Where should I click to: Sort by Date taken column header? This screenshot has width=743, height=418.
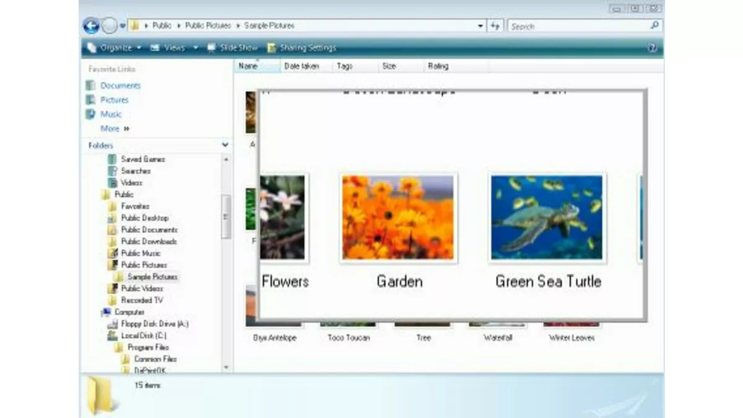click(x=302, y=66)
